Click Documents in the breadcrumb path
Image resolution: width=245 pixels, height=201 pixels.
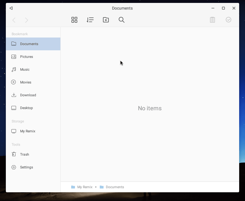coord(112,187)
